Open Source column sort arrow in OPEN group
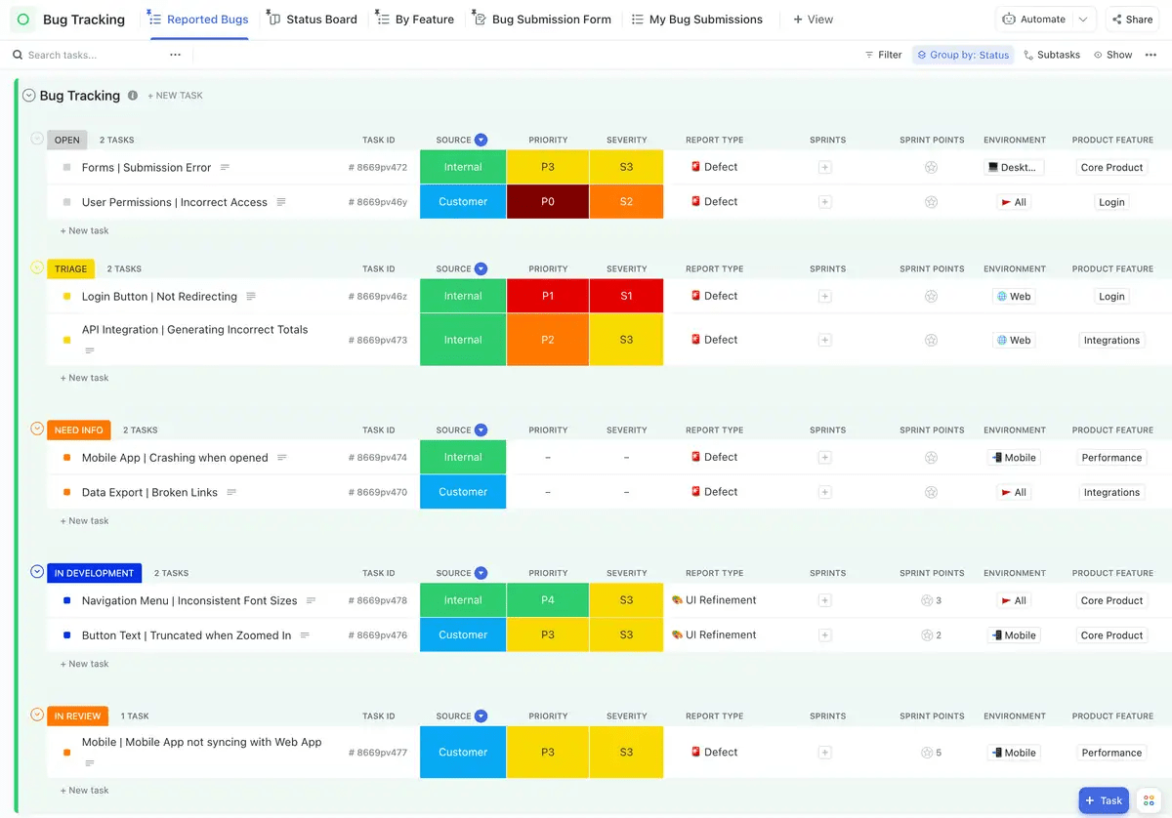The image size is (1172, 818). (481, 140)
